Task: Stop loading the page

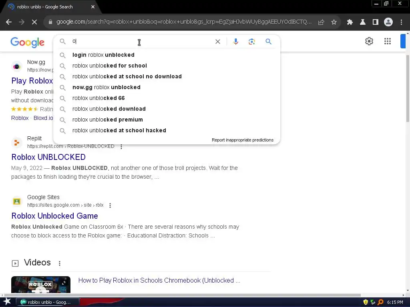Action: coord(34,22)
